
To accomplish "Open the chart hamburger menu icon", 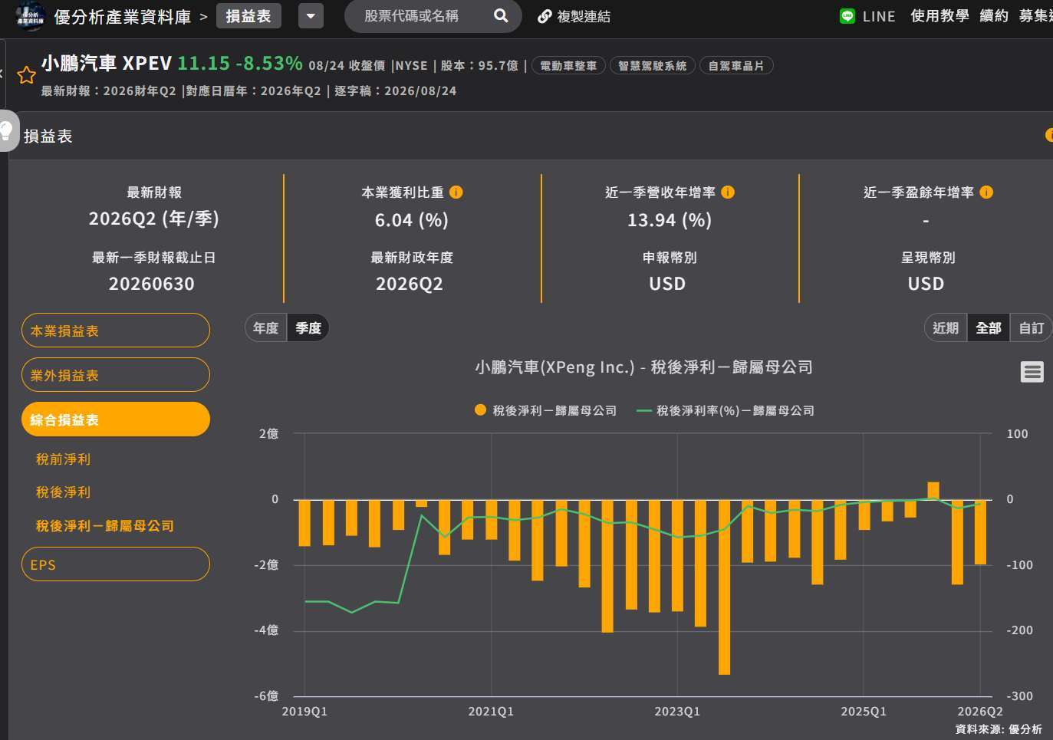I will (1032, 372).
